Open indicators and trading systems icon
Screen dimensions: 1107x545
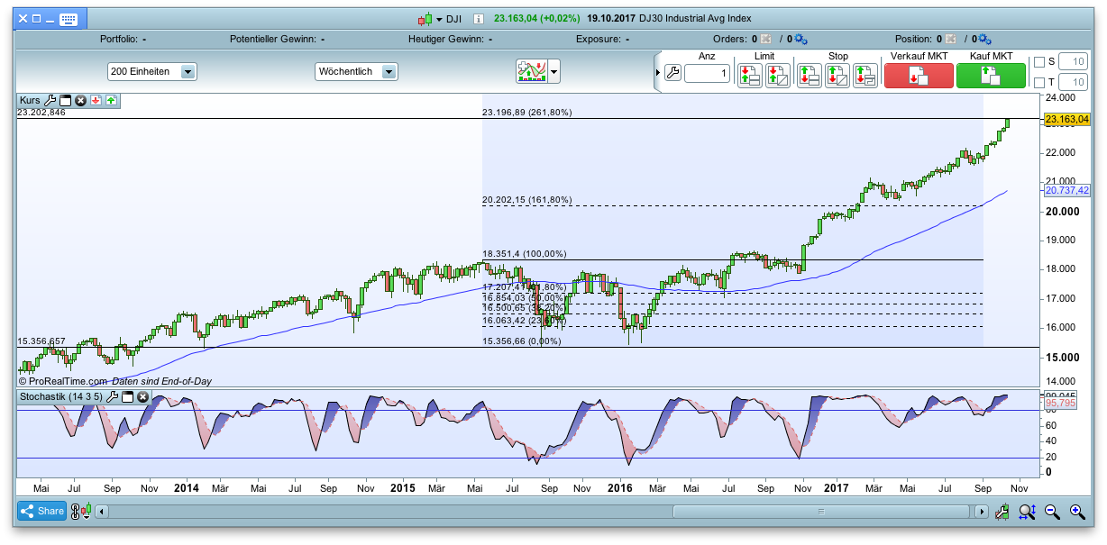pyautogui.click(x=532, y=71)
